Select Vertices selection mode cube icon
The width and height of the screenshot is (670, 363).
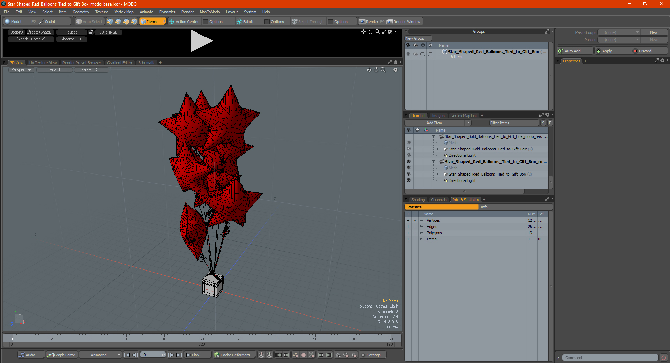pyautogui.click(x=110, y=22)
